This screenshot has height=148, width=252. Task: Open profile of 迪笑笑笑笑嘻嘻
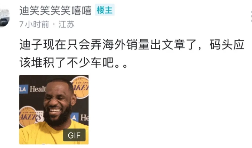point(55,10)
